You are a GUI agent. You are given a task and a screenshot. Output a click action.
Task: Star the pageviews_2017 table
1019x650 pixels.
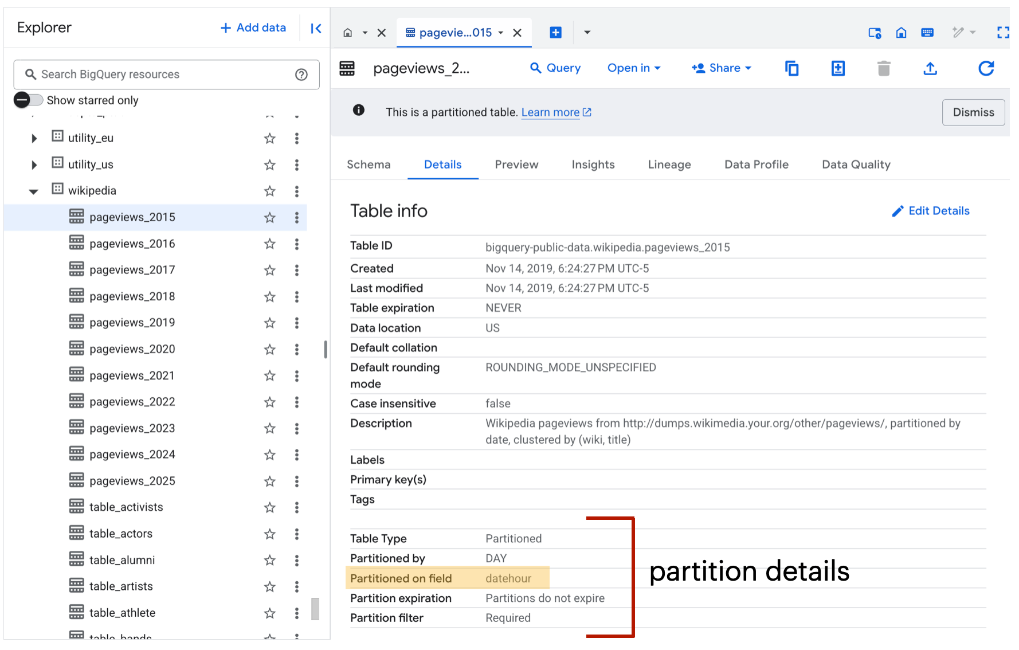(x=270, y=271)
